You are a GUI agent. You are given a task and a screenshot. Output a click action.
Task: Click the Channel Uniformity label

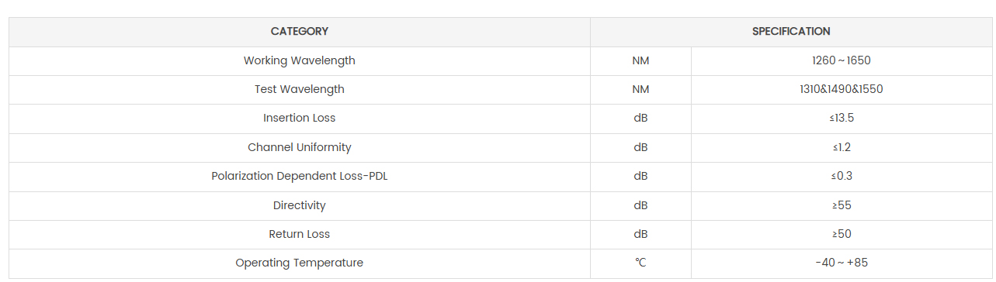pos(299,147)
